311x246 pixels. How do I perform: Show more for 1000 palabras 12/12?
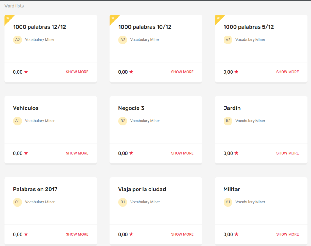coord(77,72)
